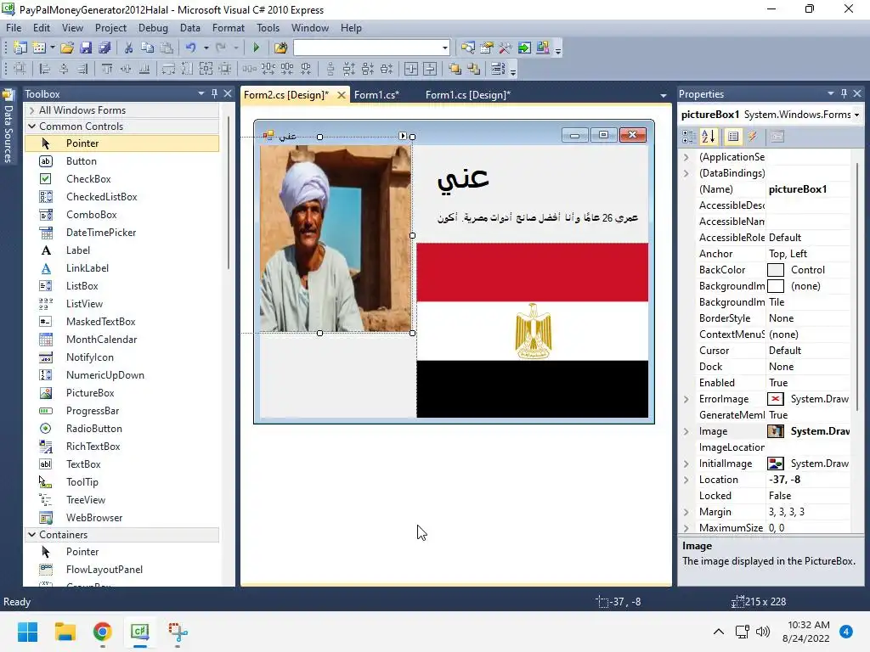Click the Align Tops layout icon
870x652 pixels.
[106, 69]
